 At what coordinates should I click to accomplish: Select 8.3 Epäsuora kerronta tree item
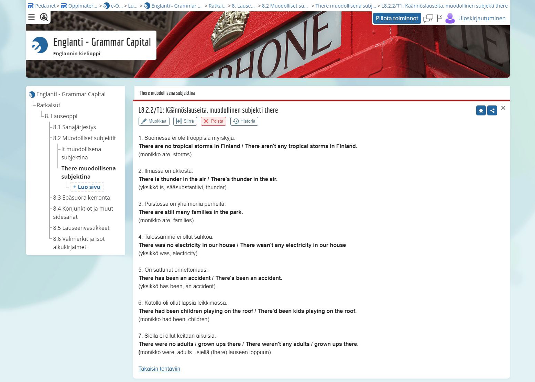[81, 198]
